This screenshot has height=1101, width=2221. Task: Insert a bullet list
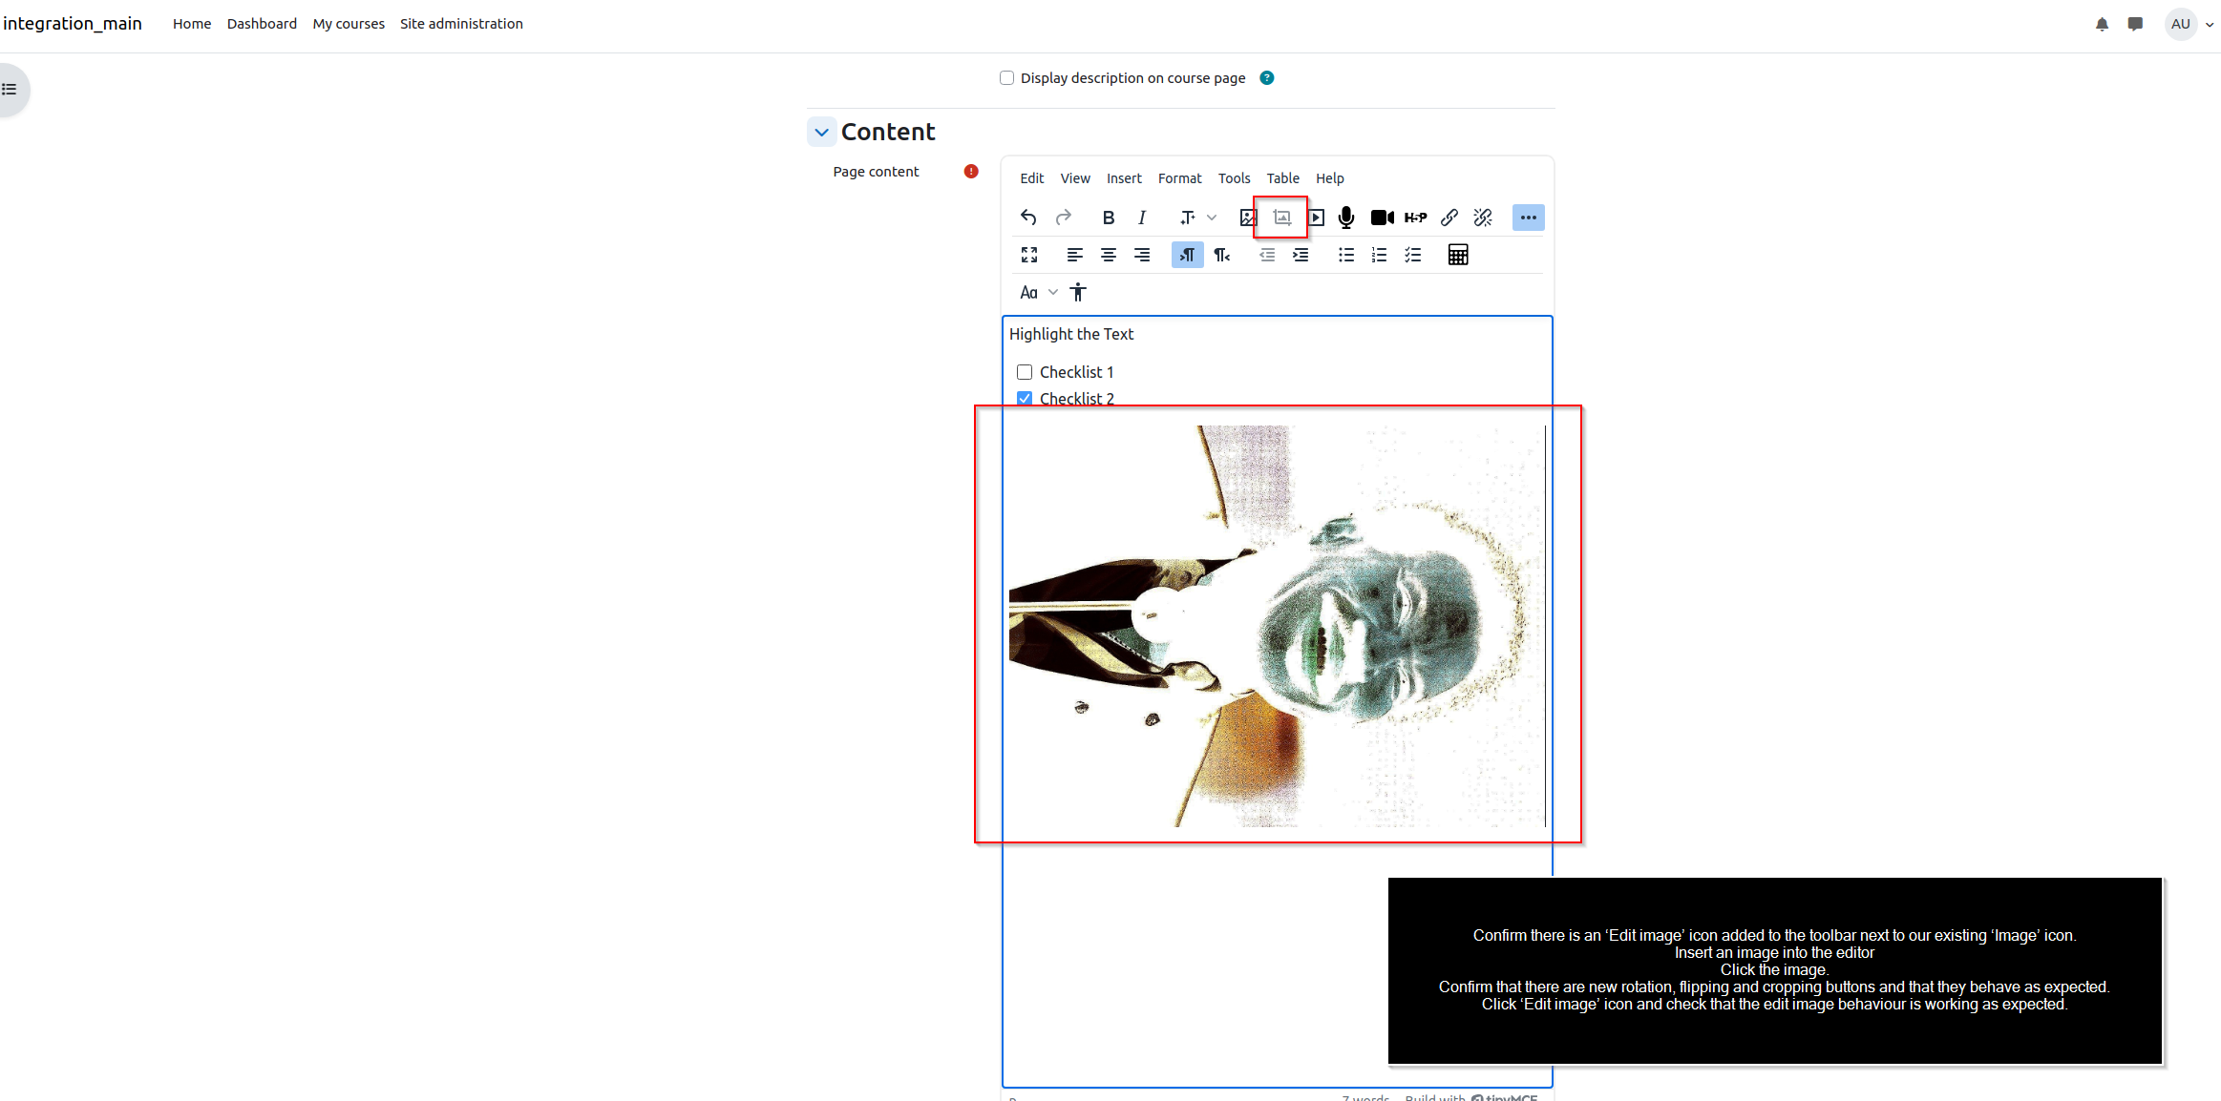click(1346, 255)
